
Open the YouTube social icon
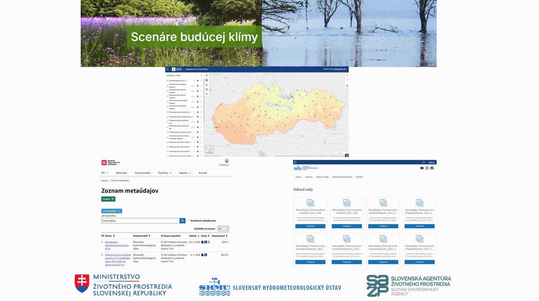point(422,168)
